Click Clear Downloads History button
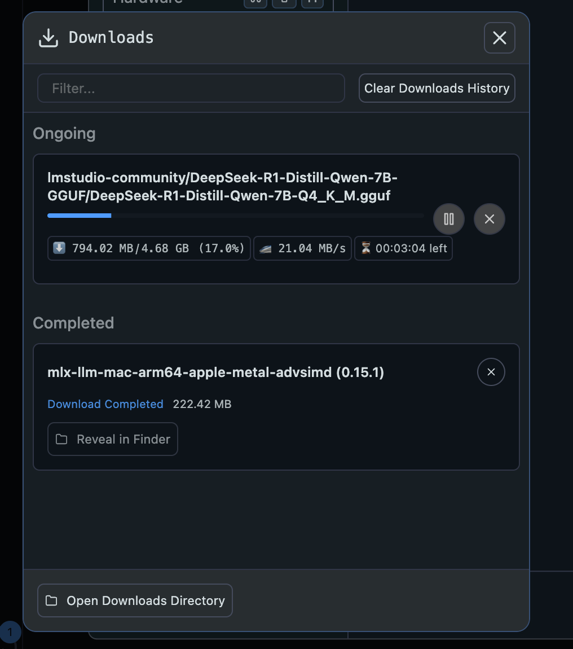The height and width of the screenshot is (649, 573). coord(437,89)
